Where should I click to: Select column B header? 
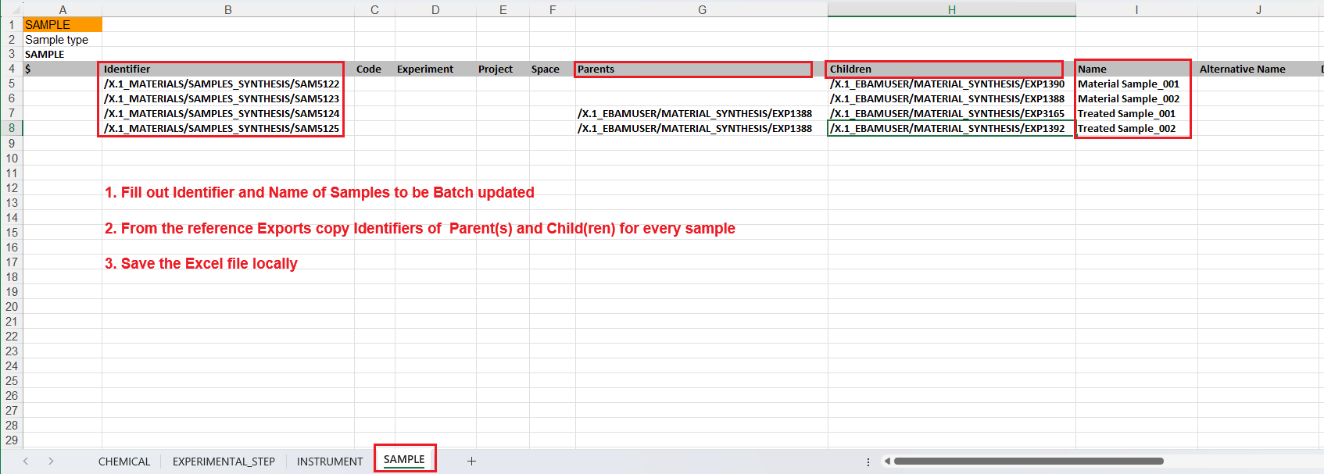click(228, 10)
